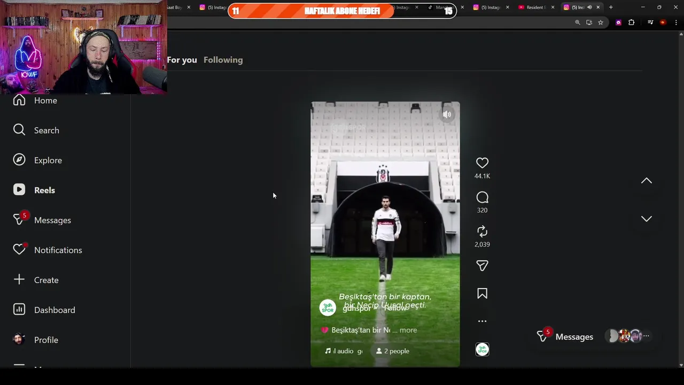Open browser extensions puzzle icon
Image resolution: width=684 pixels, height=385 pixels.
pos(632,22)
